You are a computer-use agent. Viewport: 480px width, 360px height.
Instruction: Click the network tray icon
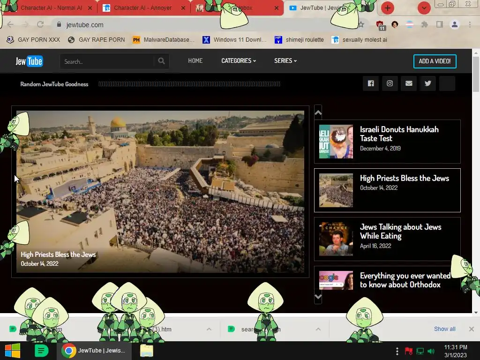420,351
